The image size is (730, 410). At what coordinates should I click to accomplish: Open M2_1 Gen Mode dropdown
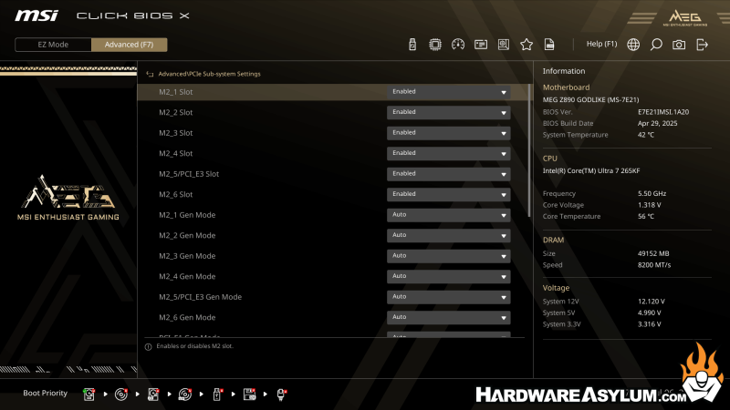tap(448, 215)
